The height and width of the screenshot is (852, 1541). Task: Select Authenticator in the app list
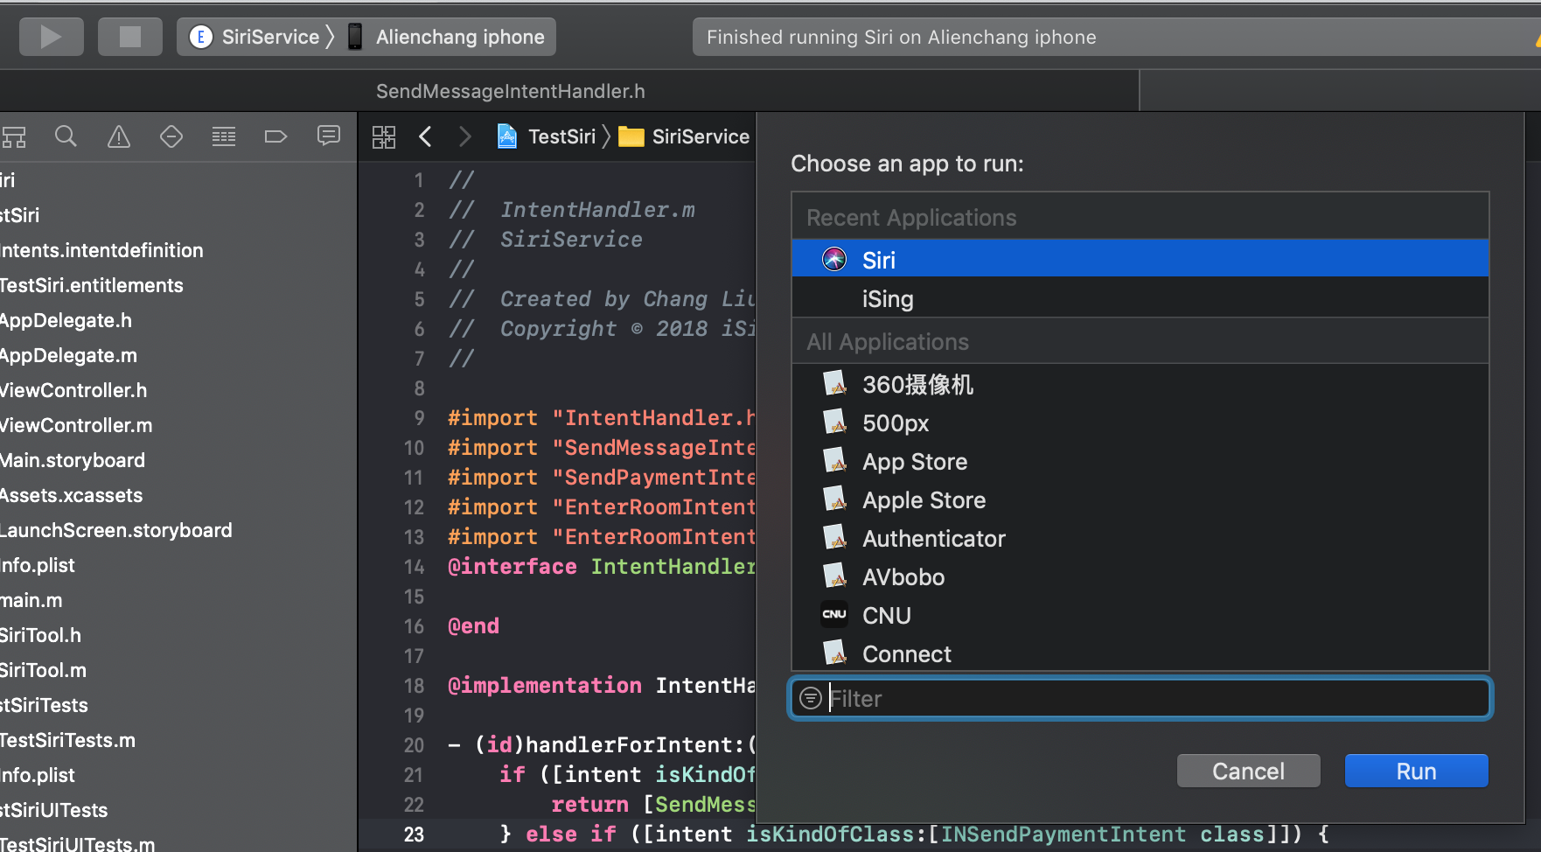pyautogui.click(x=1140, y=538)
